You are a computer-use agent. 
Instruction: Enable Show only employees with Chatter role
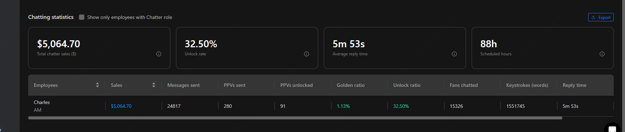tap(82, 17)
